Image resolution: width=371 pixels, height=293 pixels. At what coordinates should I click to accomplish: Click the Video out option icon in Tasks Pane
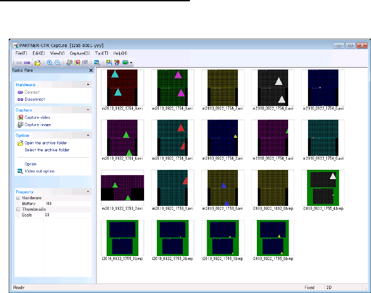point(20,171)
